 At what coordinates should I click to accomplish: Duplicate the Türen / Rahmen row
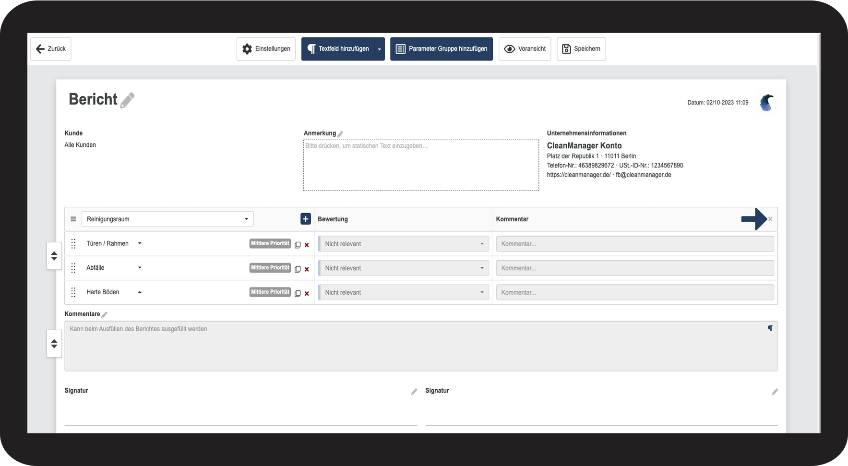point(298,245)
